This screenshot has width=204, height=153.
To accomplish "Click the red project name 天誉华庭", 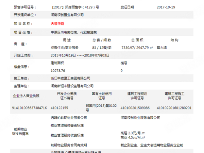I will tap(57, 23).
